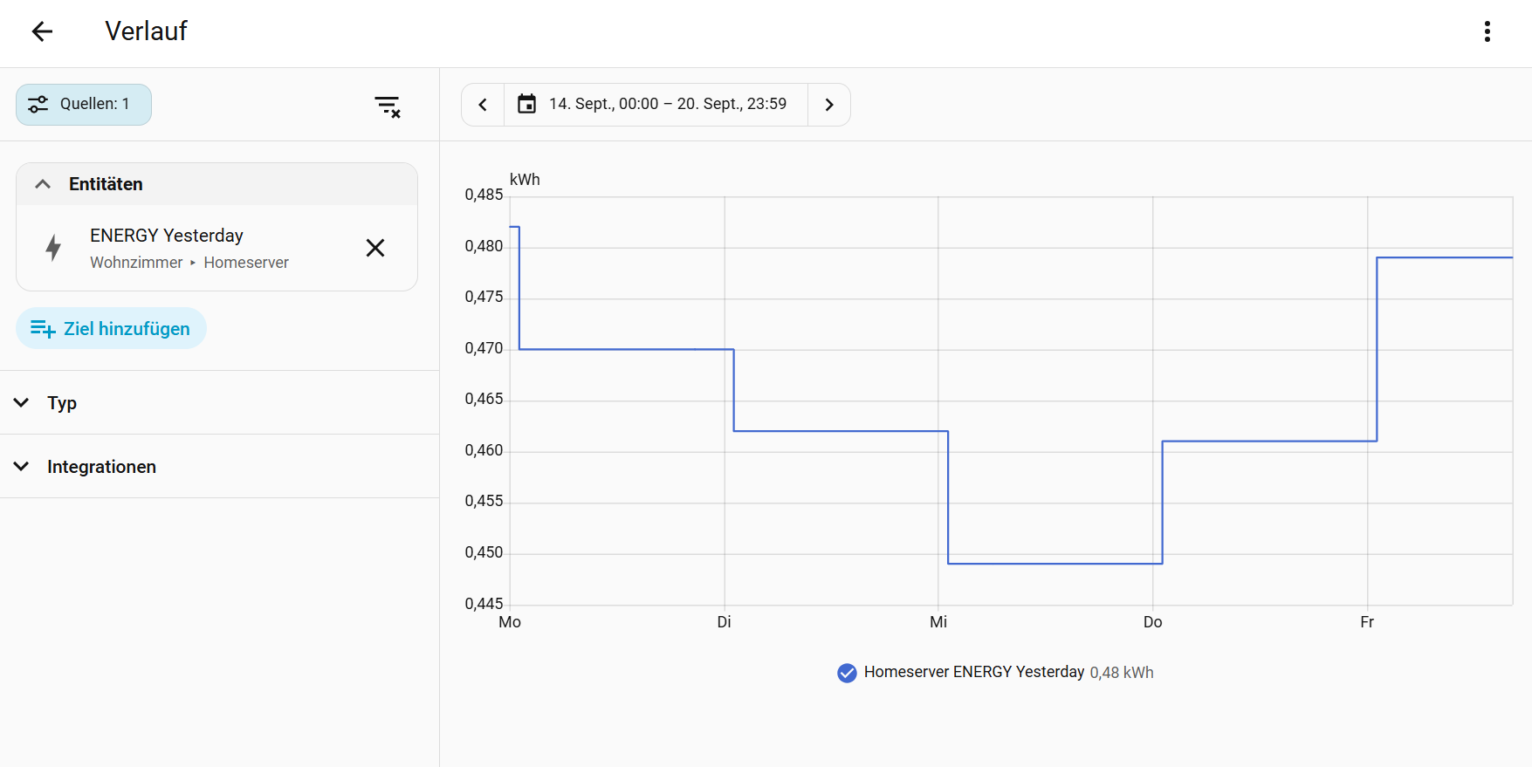Go back using the arrow icon

coord(42,31)
